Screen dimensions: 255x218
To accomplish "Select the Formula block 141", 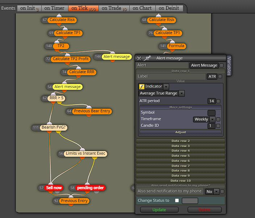I will [x=176, y=46].
